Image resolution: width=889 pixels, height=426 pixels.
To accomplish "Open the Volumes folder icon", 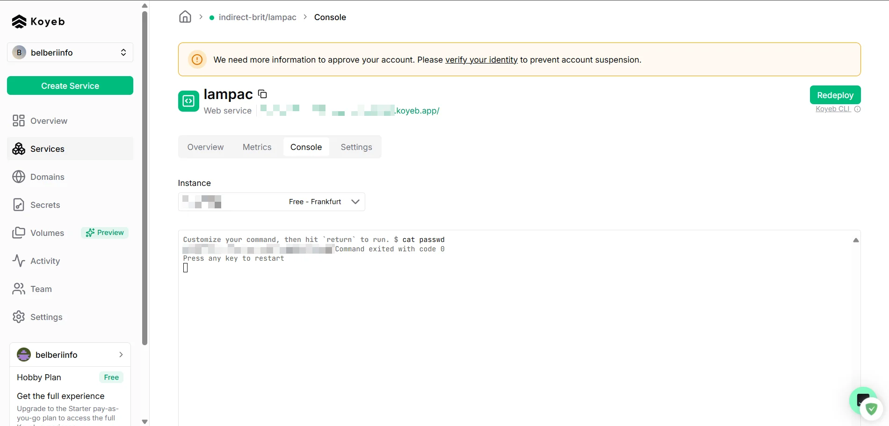I will click(x=19, y=233).
